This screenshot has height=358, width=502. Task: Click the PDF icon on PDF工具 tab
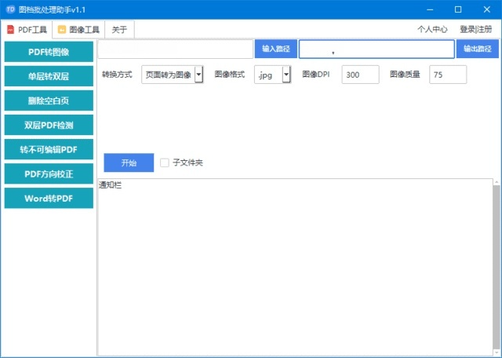tap(11, 30)
